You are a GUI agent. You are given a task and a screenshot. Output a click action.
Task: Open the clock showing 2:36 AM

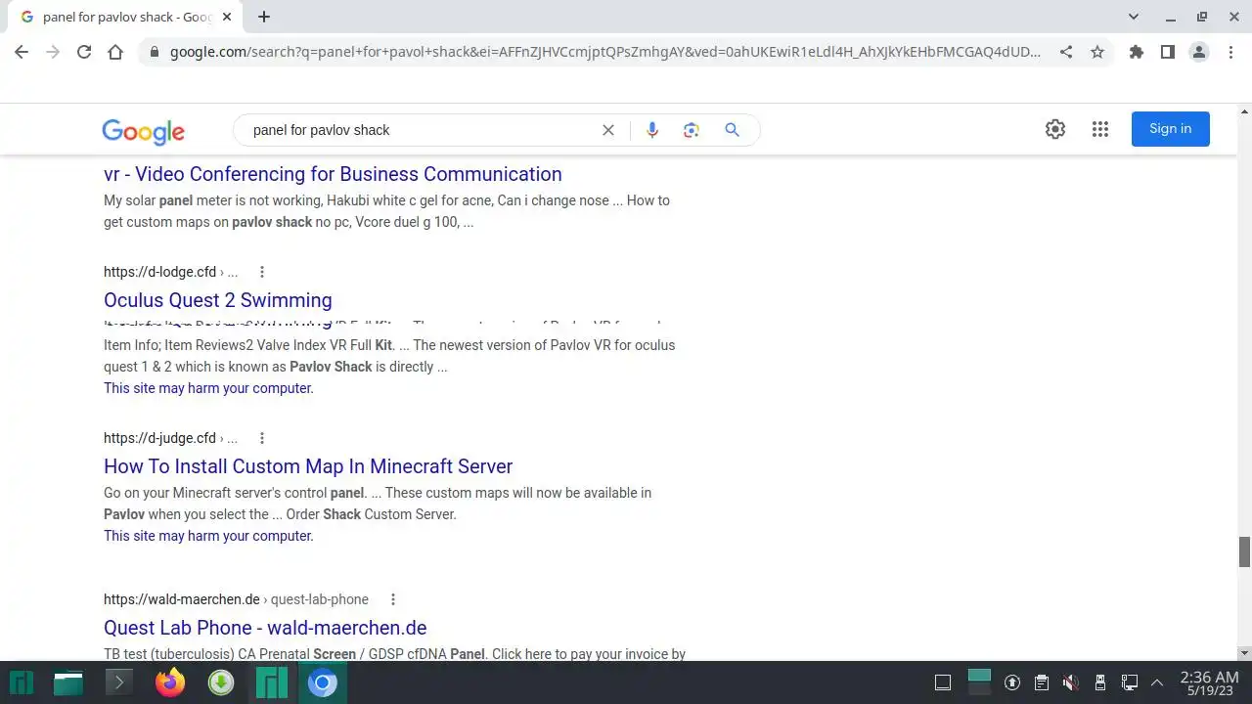click(1209, 682)
